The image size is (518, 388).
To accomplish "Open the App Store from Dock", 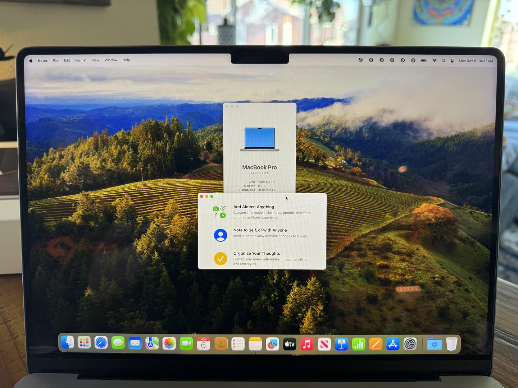I will pos(393,344).
